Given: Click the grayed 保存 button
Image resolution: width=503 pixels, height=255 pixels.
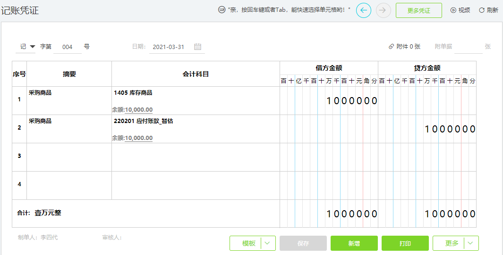Looking at the screenshot, I should [303, 243].
